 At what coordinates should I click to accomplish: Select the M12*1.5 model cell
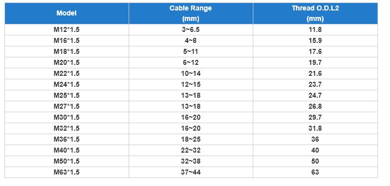point(67,29)
